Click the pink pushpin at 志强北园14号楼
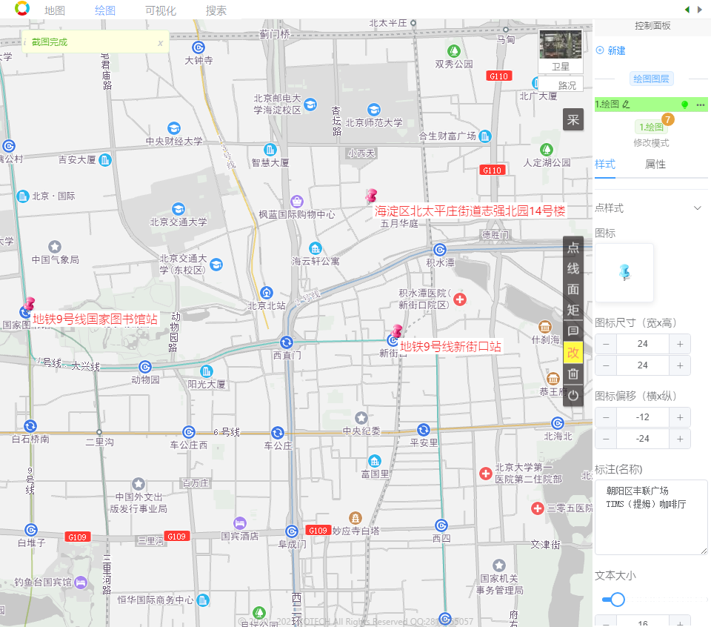 coord(371,196)
